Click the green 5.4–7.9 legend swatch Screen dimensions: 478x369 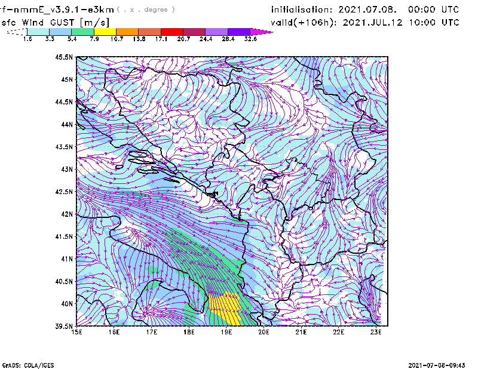tap(82, 32)
